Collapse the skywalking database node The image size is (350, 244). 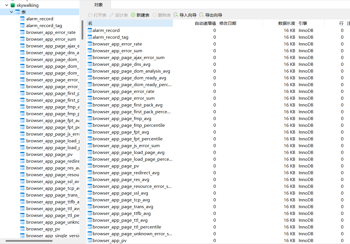[x=6, y=5]
